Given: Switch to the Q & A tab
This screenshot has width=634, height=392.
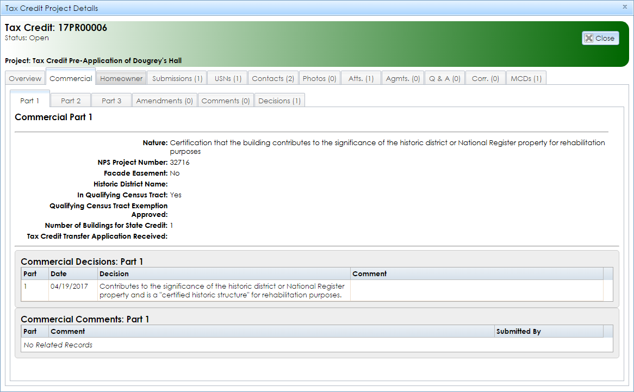Looking at the screenshot, I should [444, 78].
